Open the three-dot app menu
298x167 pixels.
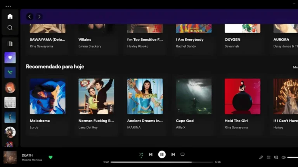click(x=8, y=6)
